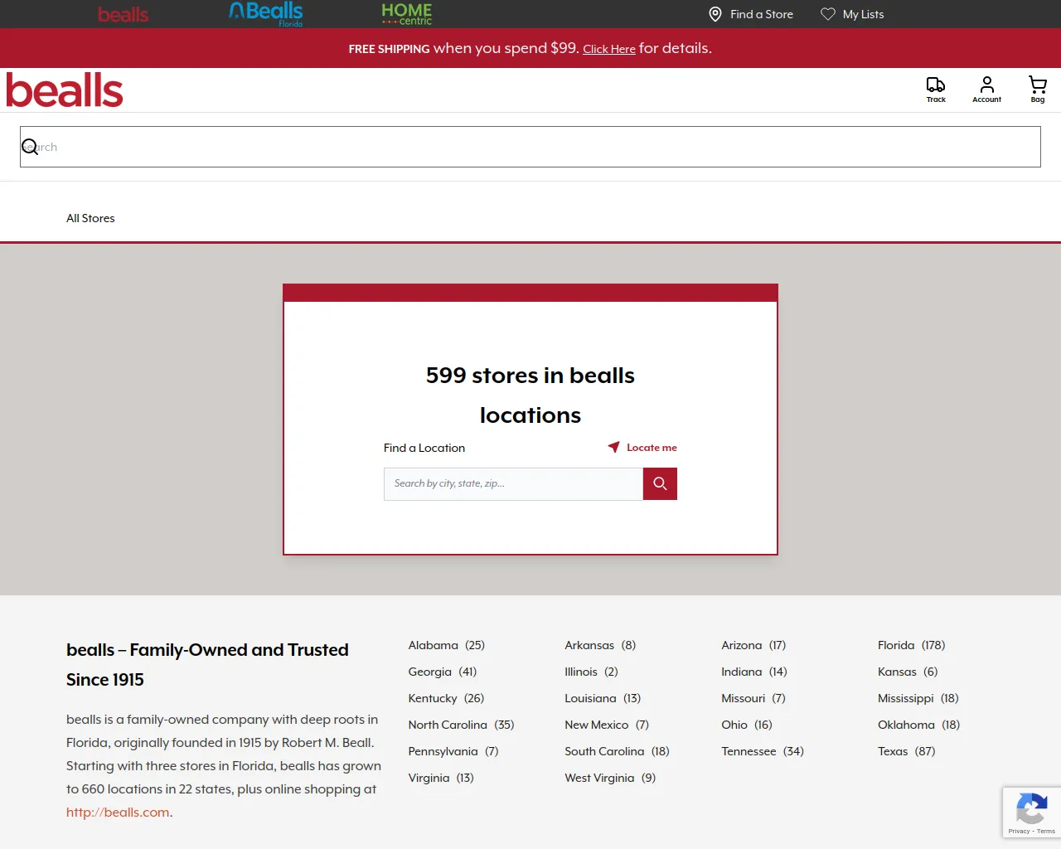Open the Find a Store link text

tap(762, 14)
